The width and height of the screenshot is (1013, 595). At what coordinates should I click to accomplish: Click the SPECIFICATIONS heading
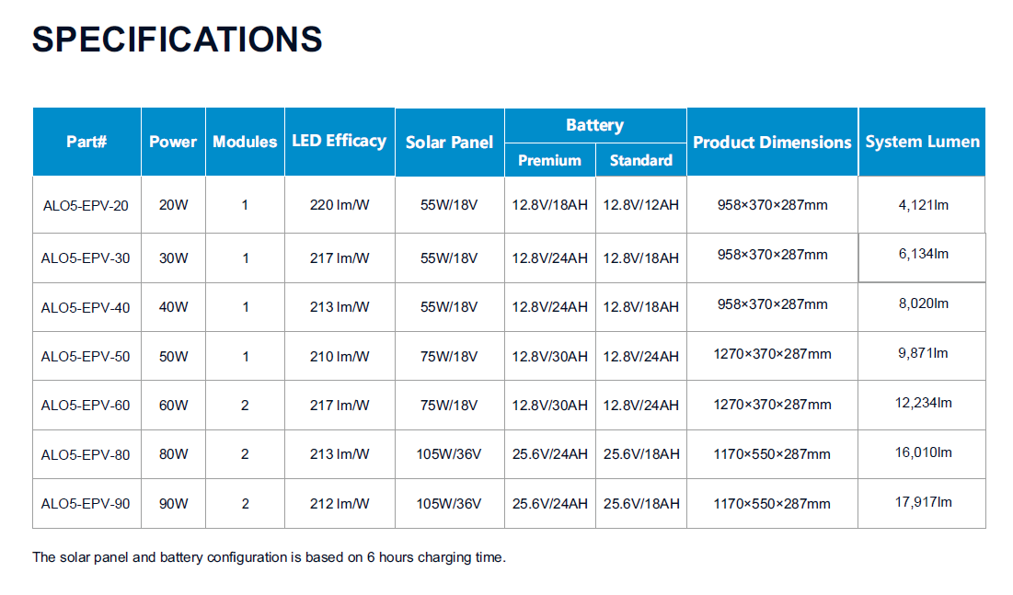(177, 40)
